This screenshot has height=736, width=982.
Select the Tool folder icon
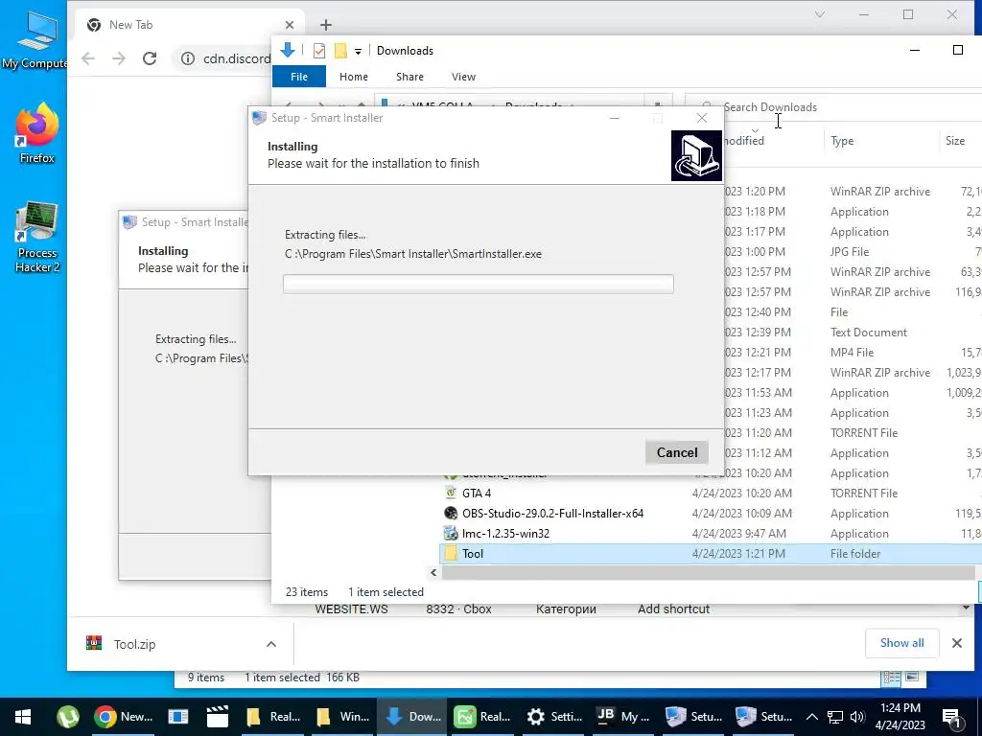click(451, 553)
